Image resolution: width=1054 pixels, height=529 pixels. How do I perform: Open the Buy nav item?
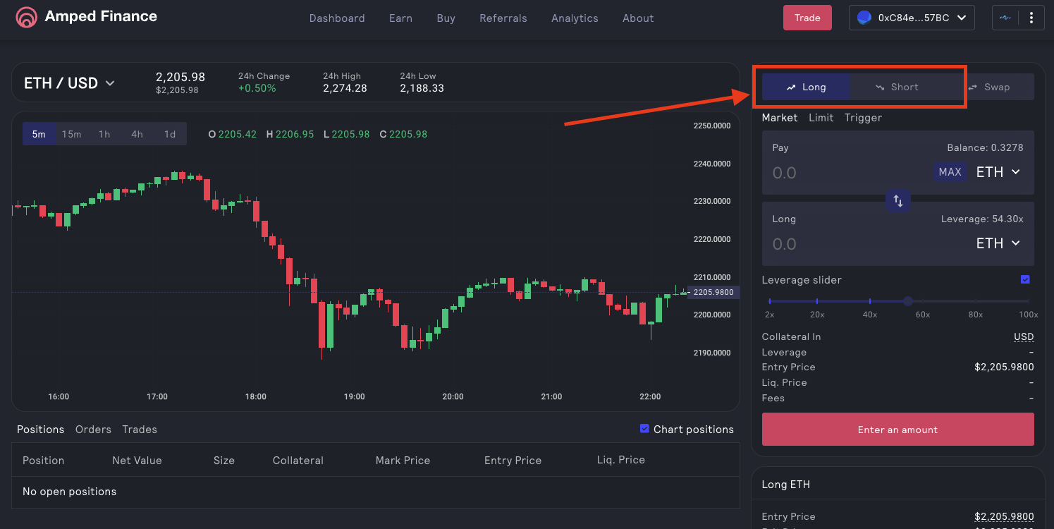(x=446, y=18)
